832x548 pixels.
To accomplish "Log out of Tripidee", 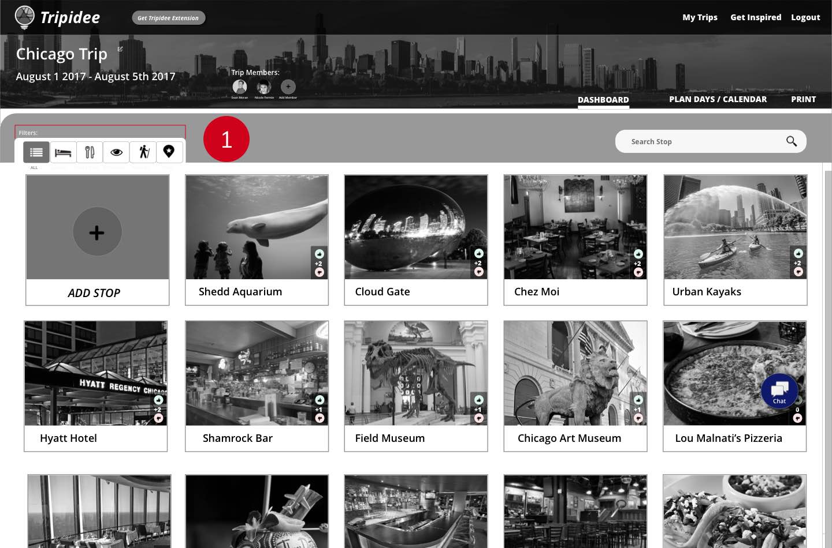I will (805, 17).
